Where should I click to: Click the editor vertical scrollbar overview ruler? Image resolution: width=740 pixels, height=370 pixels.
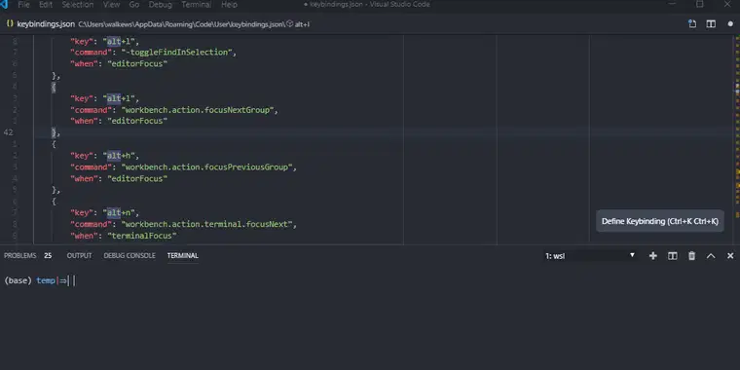coord(737,139)
